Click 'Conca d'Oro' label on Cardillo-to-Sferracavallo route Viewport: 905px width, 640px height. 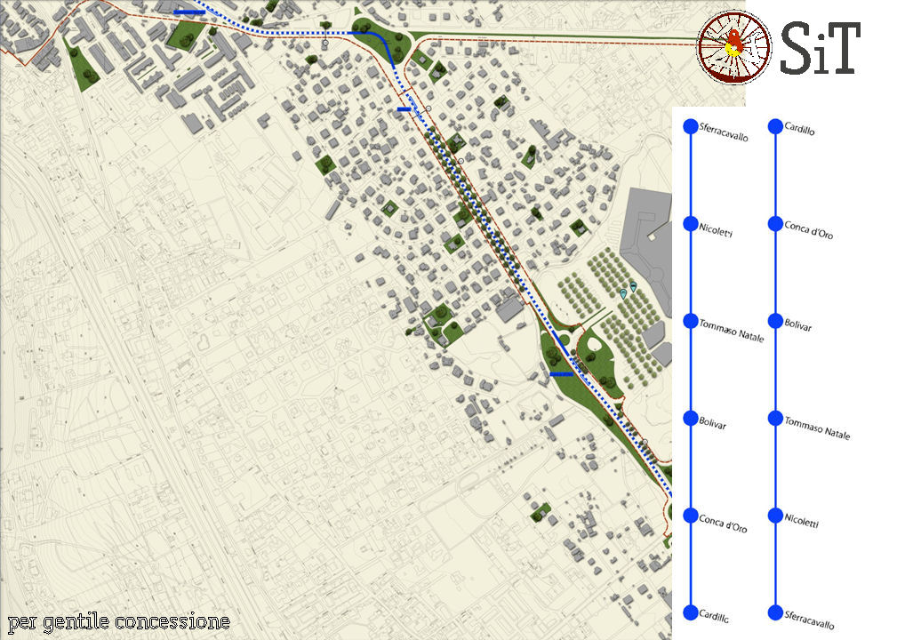coord(809,229)
